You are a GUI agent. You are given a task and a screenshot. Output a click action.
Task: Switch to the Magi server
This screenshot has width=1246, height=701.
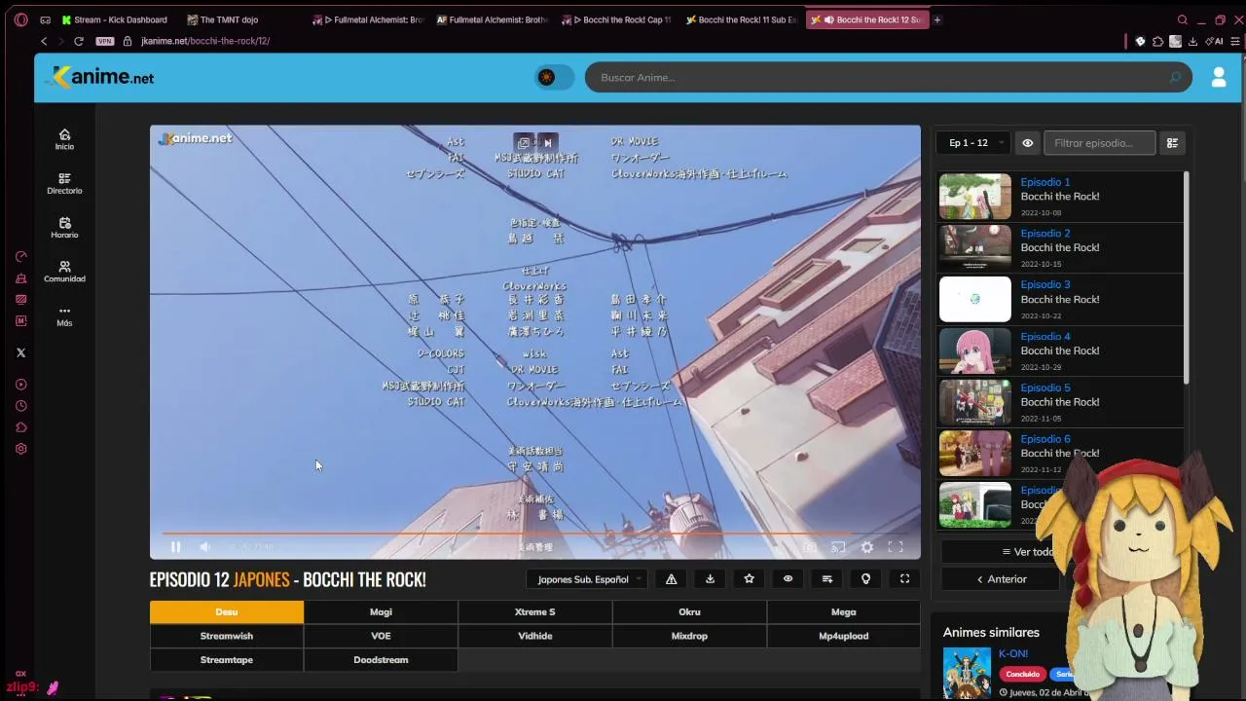[381, 611]
